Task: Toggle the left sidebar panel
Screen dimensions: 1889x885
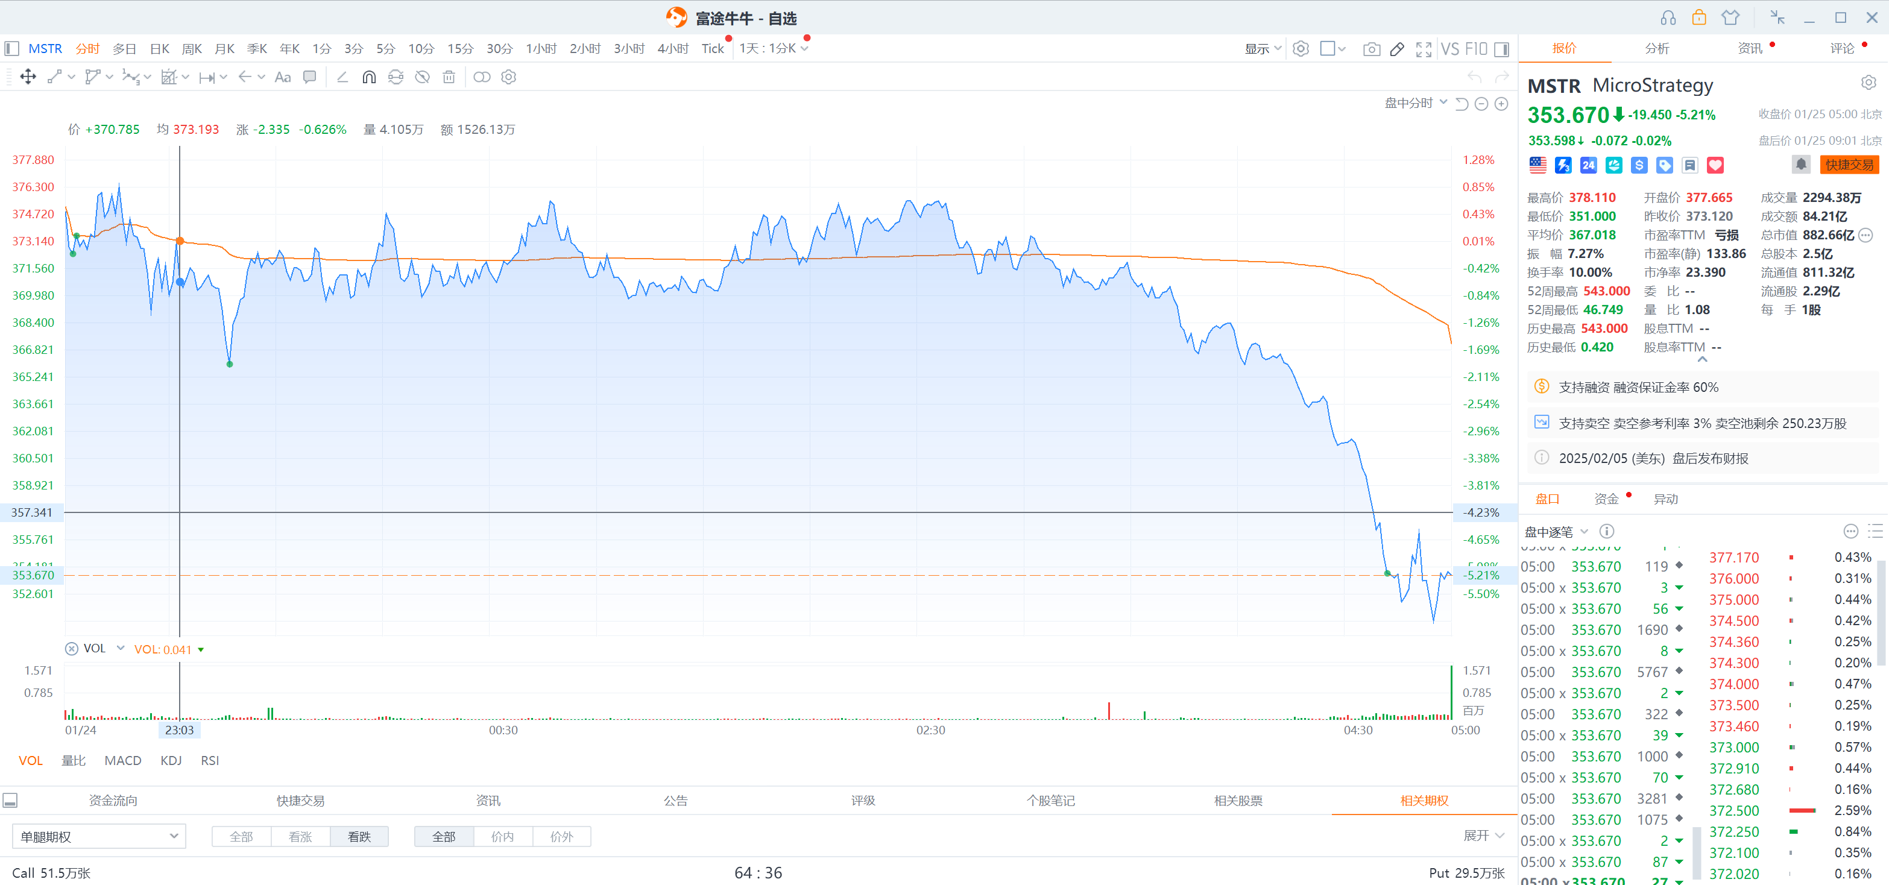Action: click(x=11, y=49)
